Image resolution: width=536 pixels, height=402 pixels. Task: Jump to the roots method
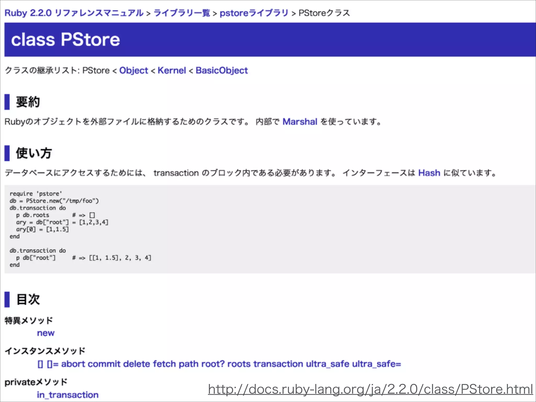coord(239,364)
